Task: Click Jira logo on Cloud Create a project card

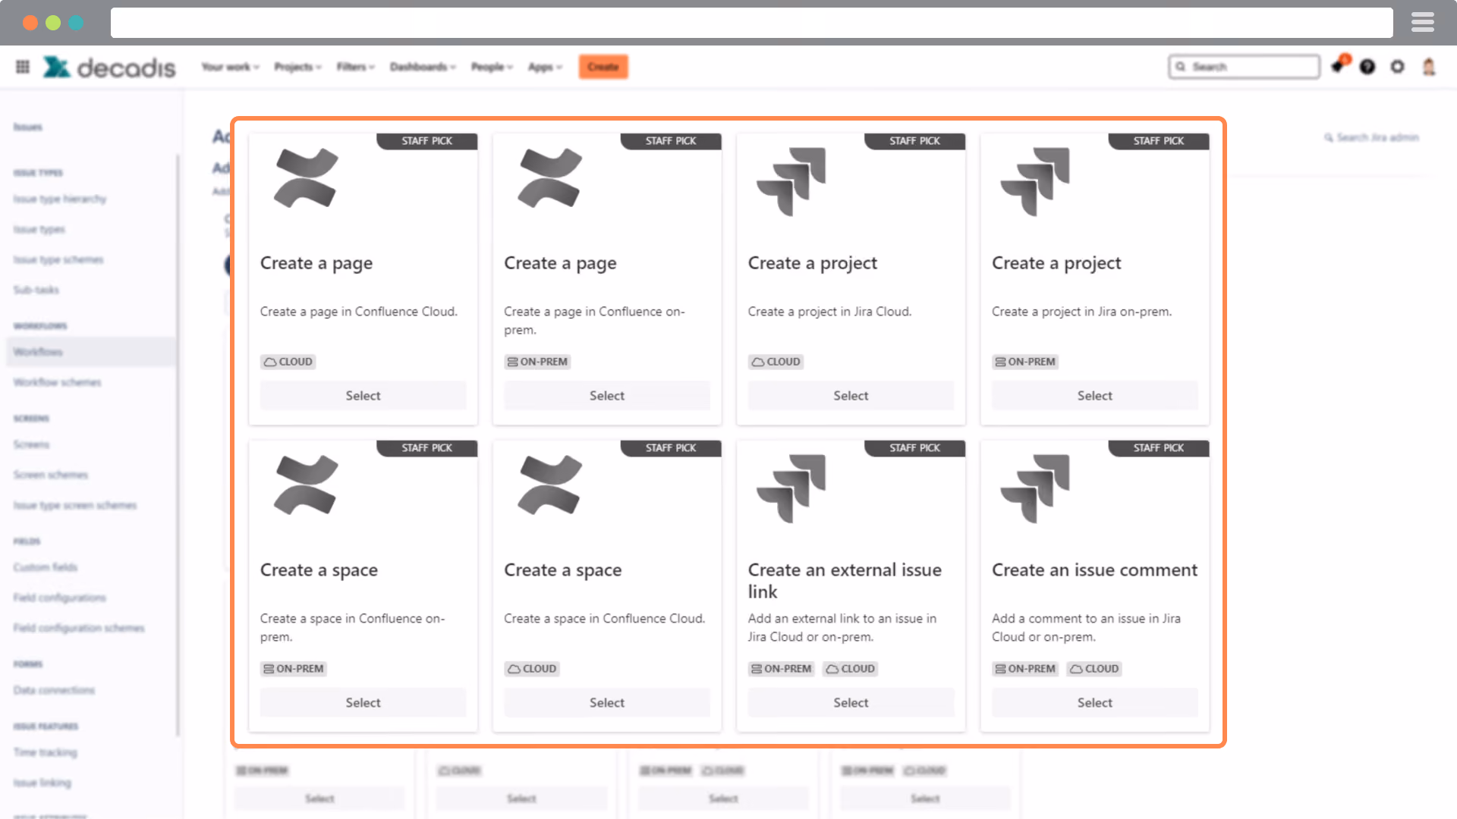Action: tap(791, 182)
